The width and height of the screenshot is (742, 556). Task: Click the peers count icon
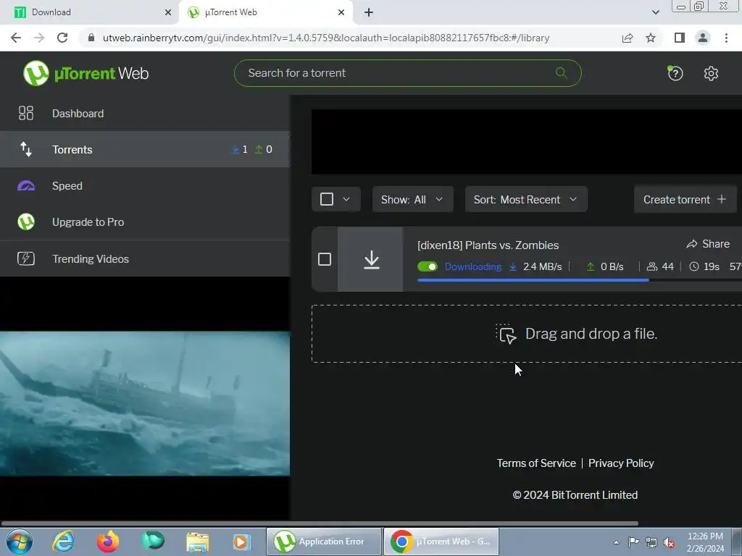coord(651,266)
